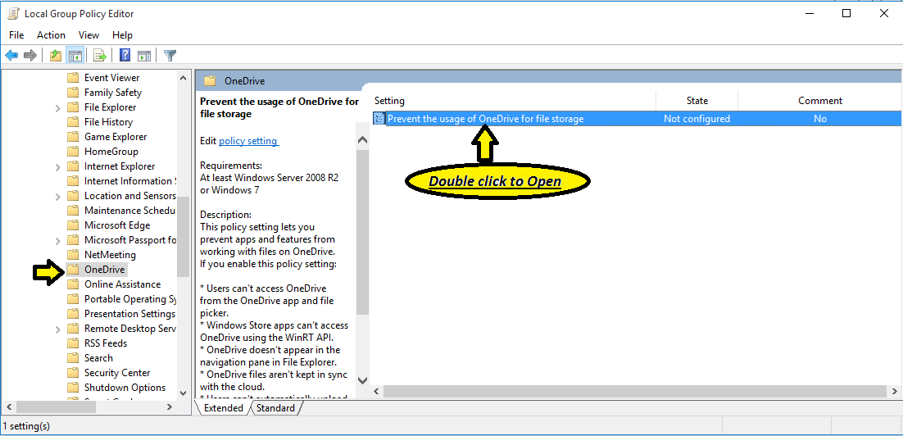Select Presentation Settings in the tree
903x436 pixels.
pos(129,314)
